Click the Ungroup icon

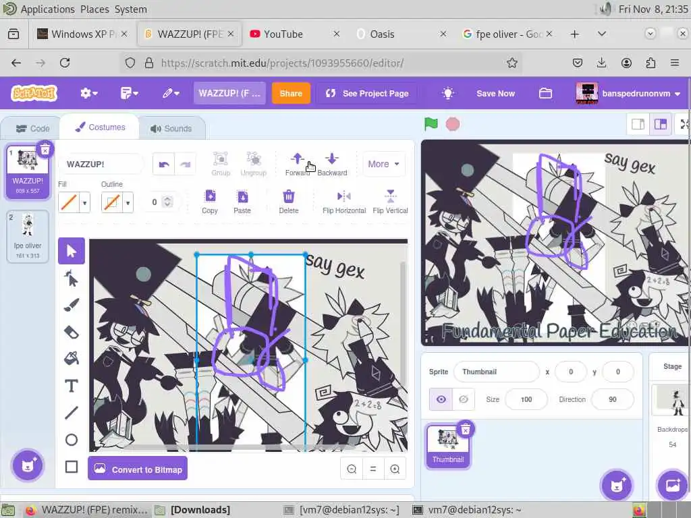[254, 164]
